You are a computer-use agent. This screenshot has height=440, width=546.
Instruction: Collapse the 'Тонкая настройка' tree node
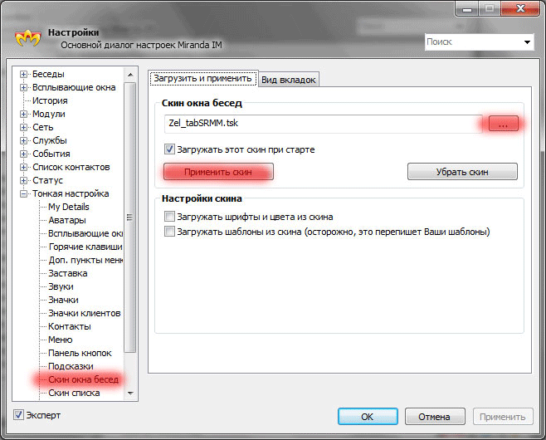[x=23, y=193]
